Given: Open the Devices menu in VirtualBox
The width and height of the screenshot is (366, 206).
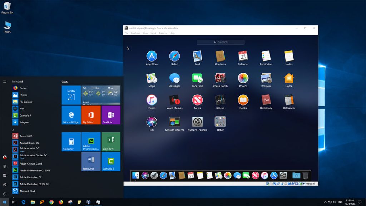Looking at the screenshot, I should coord(163,33).
